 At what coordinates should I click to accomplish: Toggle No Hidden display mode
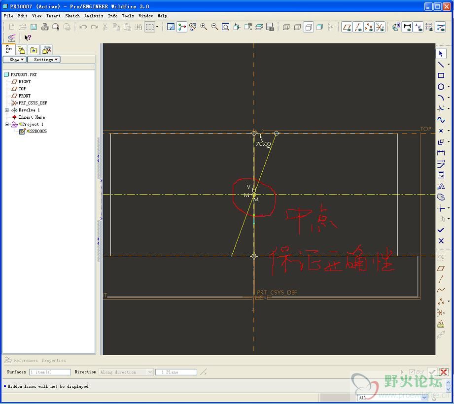(x=309, y=27)
